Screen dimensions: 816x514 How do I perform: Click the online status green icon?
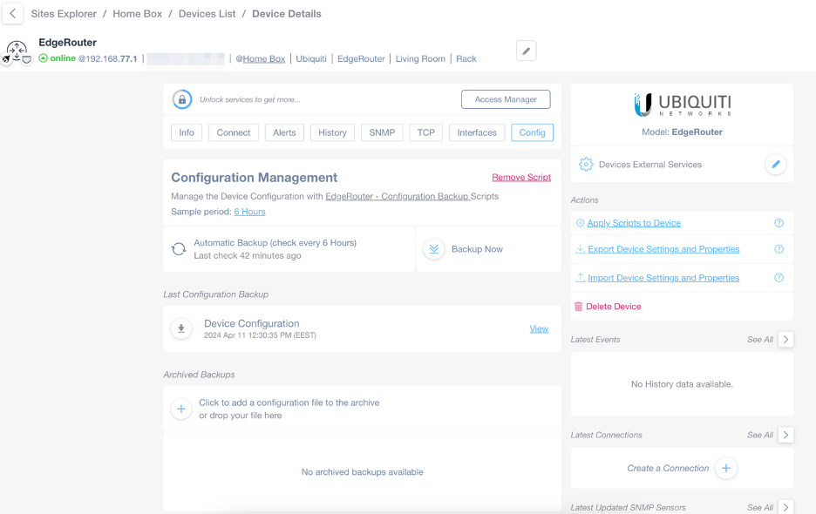click(44, 58)
